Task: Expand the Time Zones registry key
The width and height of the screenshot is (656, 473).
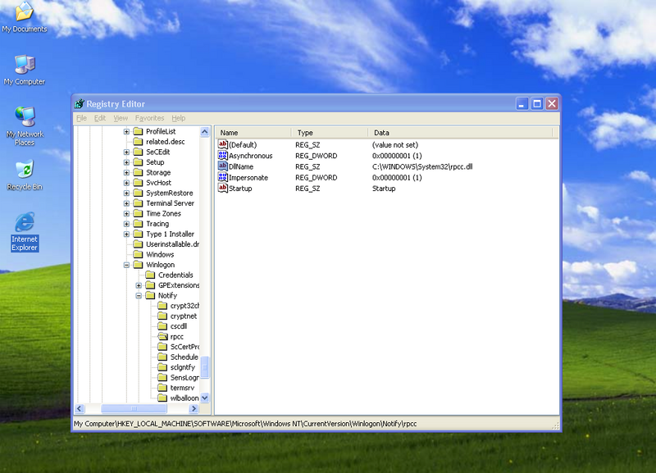Action: [126, 213]
